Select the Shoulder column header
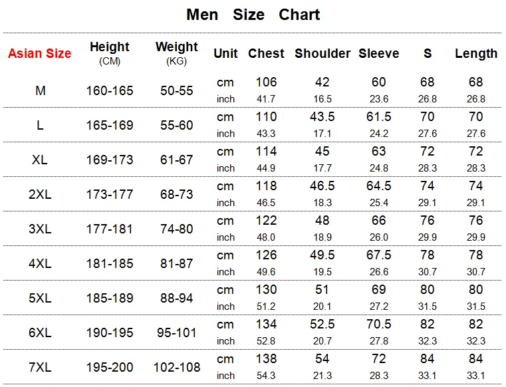 pos(322,53)
